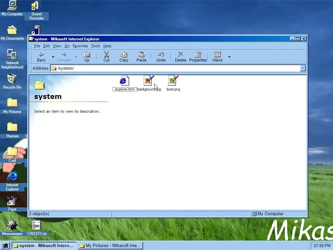The image size is (333, 250).
Task: Select the boot.png image file
Action: [173, 83]
